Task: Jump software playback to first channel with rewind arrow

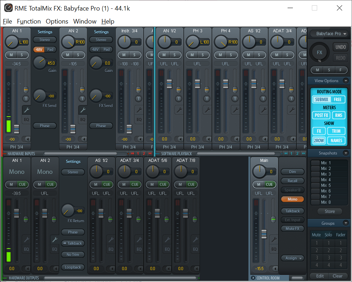Action: click(x=285, y=153)
